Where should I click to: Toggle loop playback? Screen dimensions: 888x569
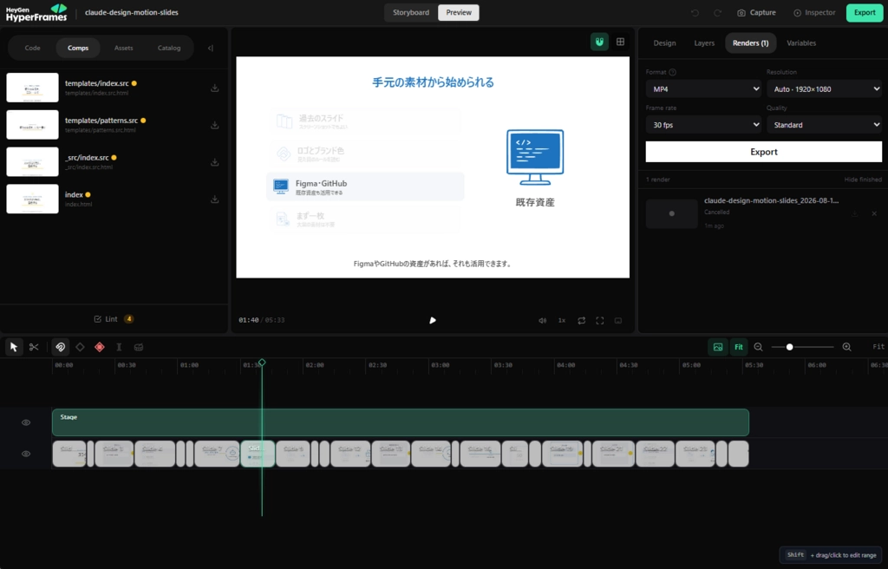[582, 320]
